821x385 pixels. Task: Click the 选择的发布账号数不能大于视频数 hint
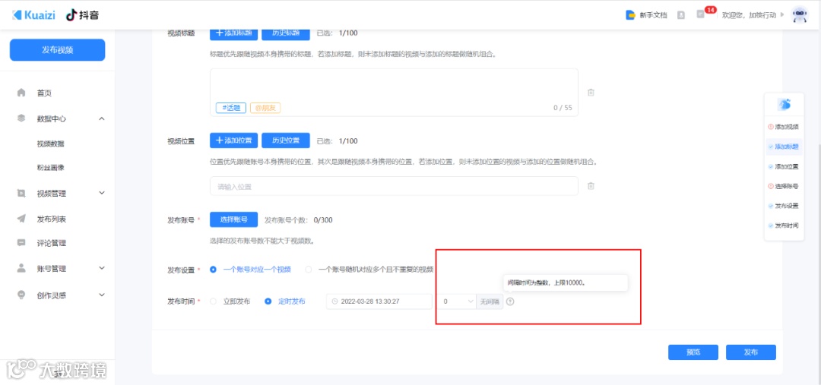[262, 241]
